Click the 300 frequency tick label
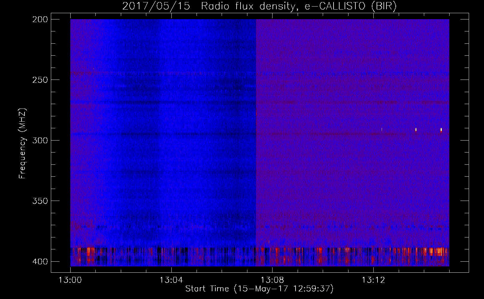Image resolution: width=484 pixels, height=299 pixels. [40, 141]
